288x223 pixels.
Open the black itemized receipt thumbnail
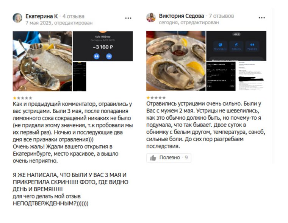click(221, 76)
